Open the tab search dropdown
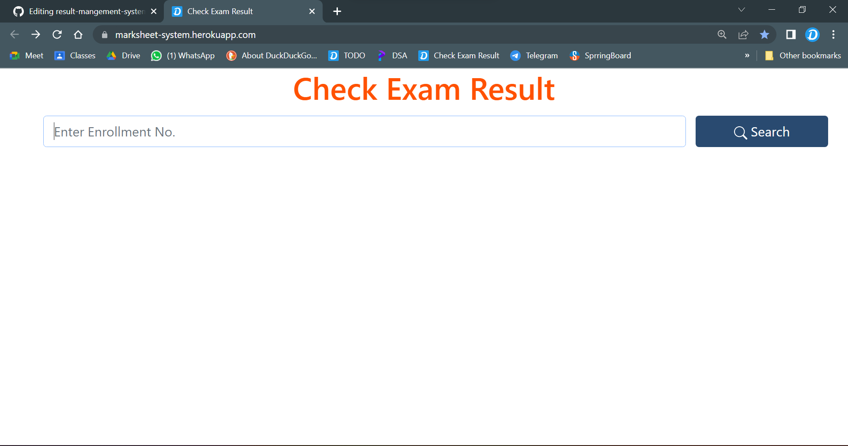 (742, 10)
